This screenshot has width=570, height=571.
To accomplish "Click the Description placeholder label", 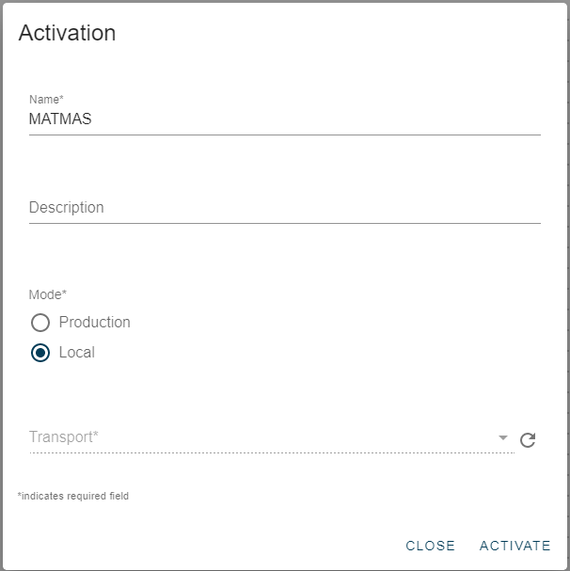I will [x=67, y=207].
